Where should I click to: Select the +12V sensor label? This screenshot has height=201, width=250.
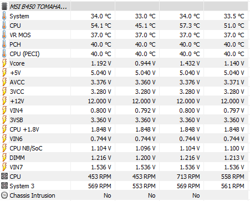point(17,101)
